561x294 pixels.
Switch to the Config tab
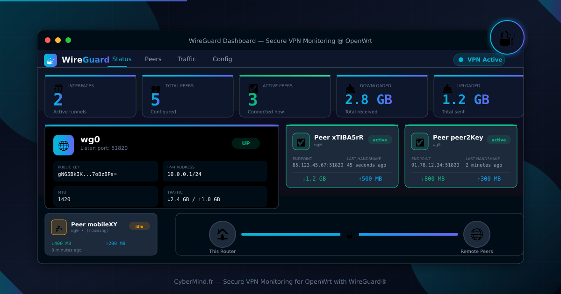pyautogui.click(x=222, y=59)
